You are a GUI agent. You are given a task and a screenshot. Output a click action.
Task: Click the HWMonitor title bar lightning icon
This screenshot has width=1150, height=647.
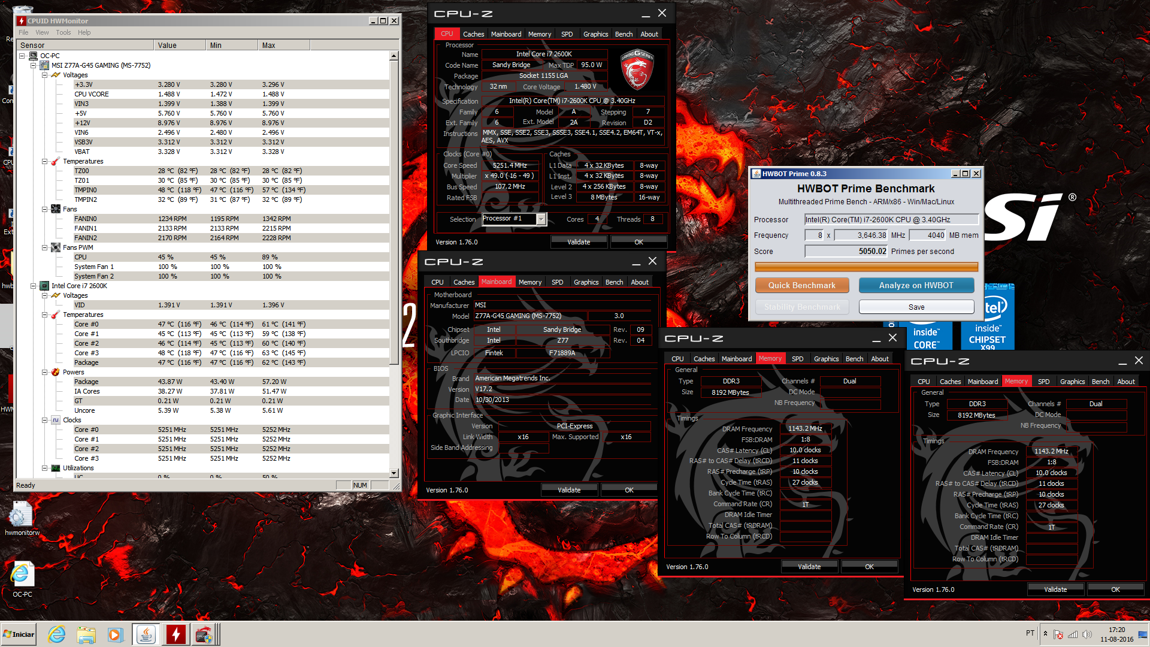pyautogui.click(x=22, y=21)
